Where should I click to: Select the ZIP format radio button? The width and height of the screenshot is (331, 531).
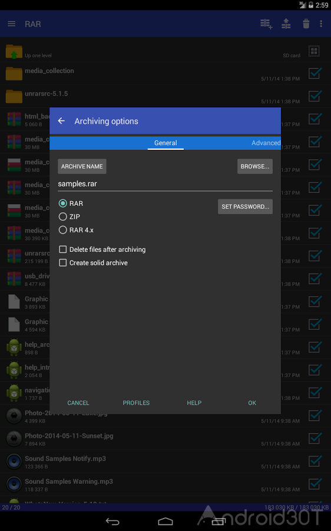pyautogui.click(x=63, y=217)
